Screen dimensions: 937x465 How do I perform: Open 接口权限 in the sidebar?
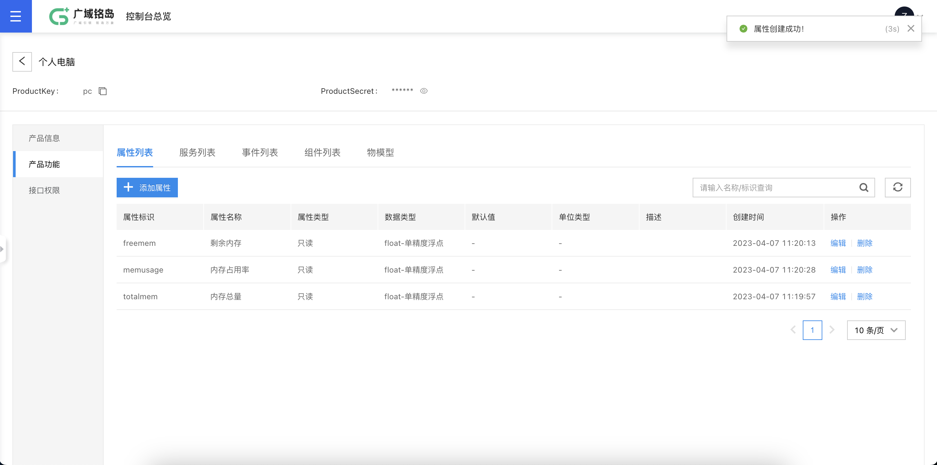pyautogui.click(x=58, y=190)
